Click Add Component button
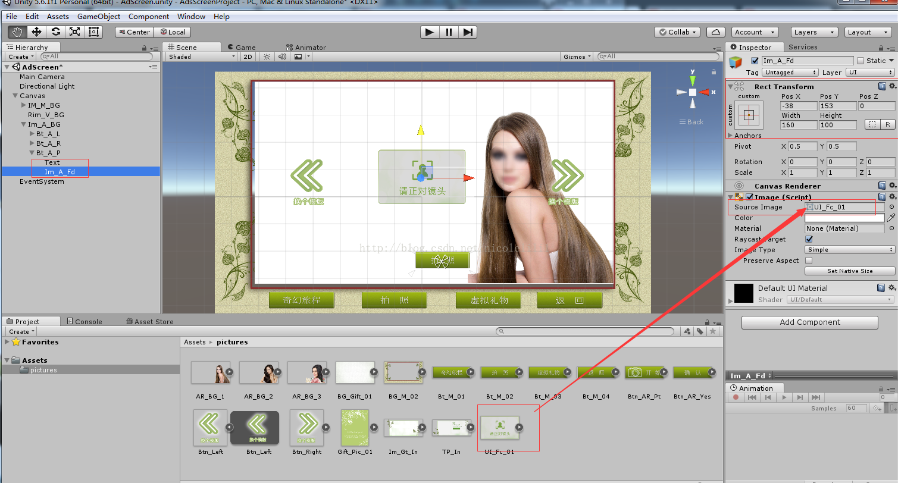The image size is (898, 483). (x=810, y=322)
